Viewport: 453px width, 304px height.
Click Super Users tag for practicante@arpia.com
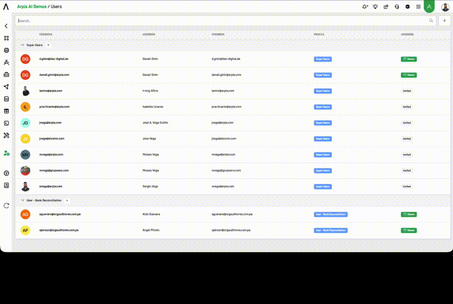(x=323, y=107)
